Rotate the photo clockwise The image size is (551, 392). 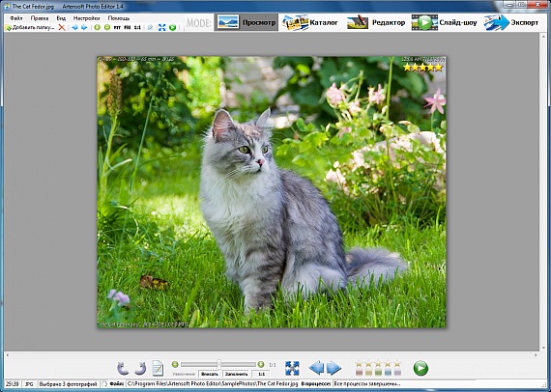tap(140, 368)
